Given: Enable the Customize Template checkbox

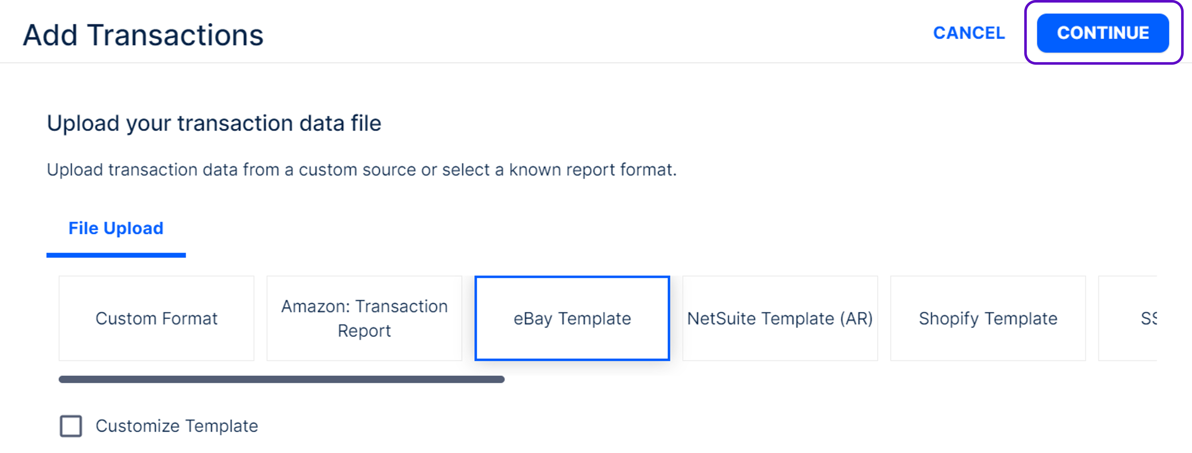Looking at the screenshot, I should 71,426.
